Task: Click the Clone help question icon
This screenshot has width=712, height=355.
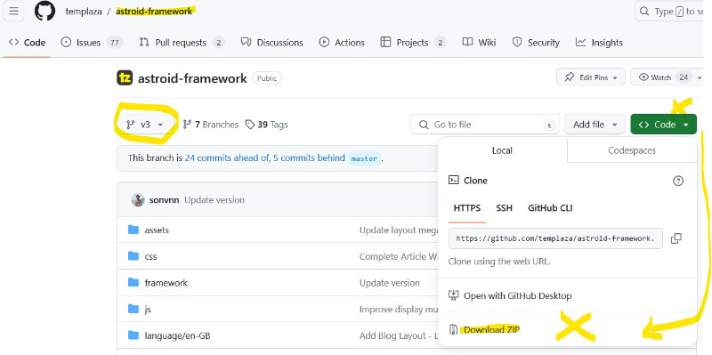Action: tap(678, 182)
